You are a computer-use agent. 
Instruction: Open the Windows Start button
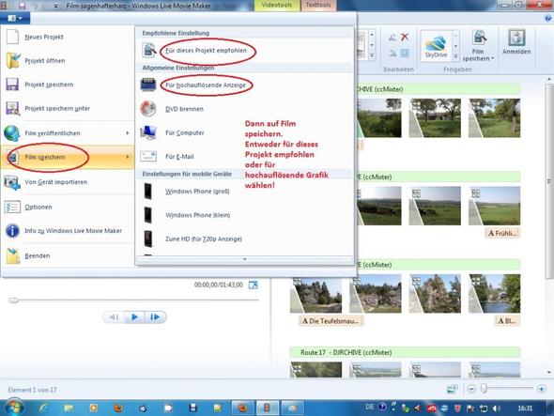[15, 408]
